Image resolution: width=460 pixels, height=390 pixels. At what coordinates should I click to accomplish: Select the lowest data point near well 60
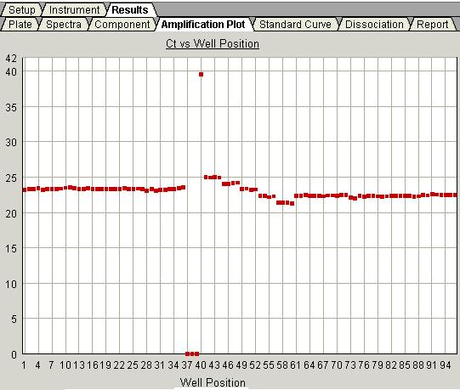[x=292, y=204]
